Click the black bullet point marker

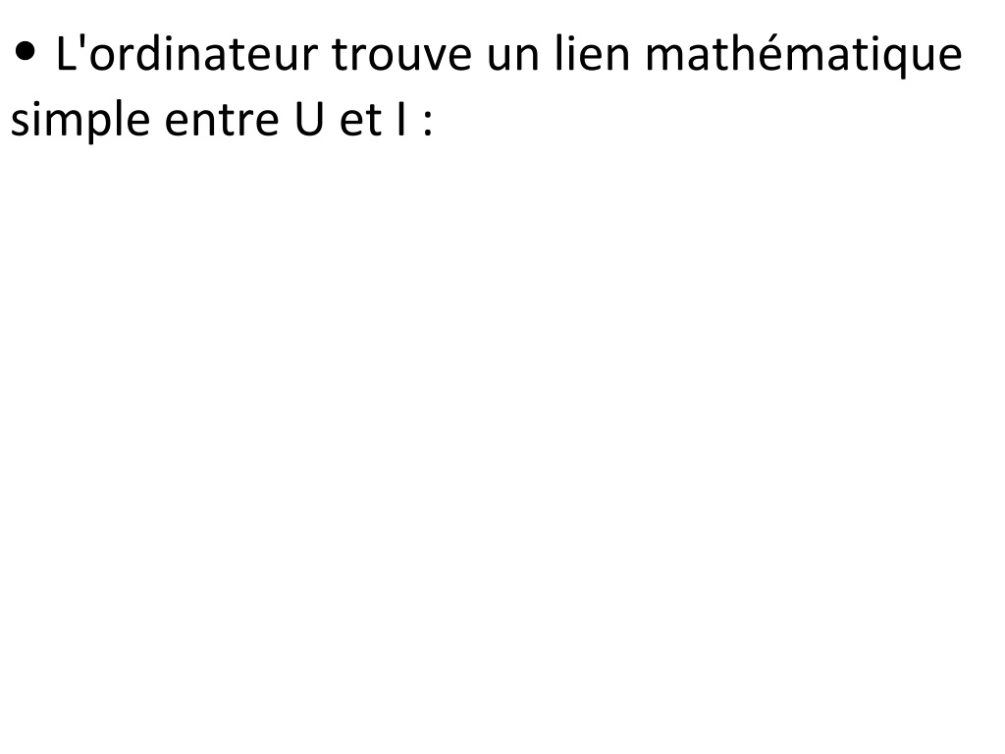pos(25,51)
